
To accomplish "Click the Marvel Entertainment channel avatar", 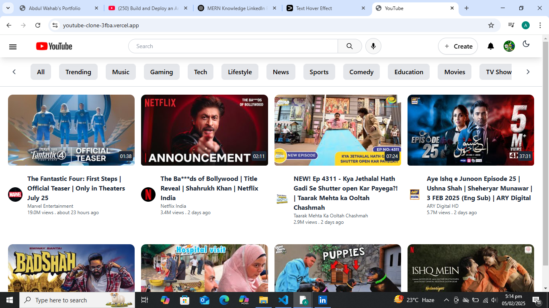I will [15, 195].
